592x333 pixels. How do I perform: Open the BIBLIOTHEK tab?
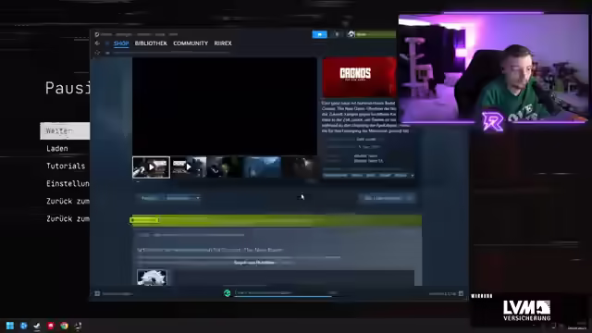pyautogui.click(x=151, y=43)
